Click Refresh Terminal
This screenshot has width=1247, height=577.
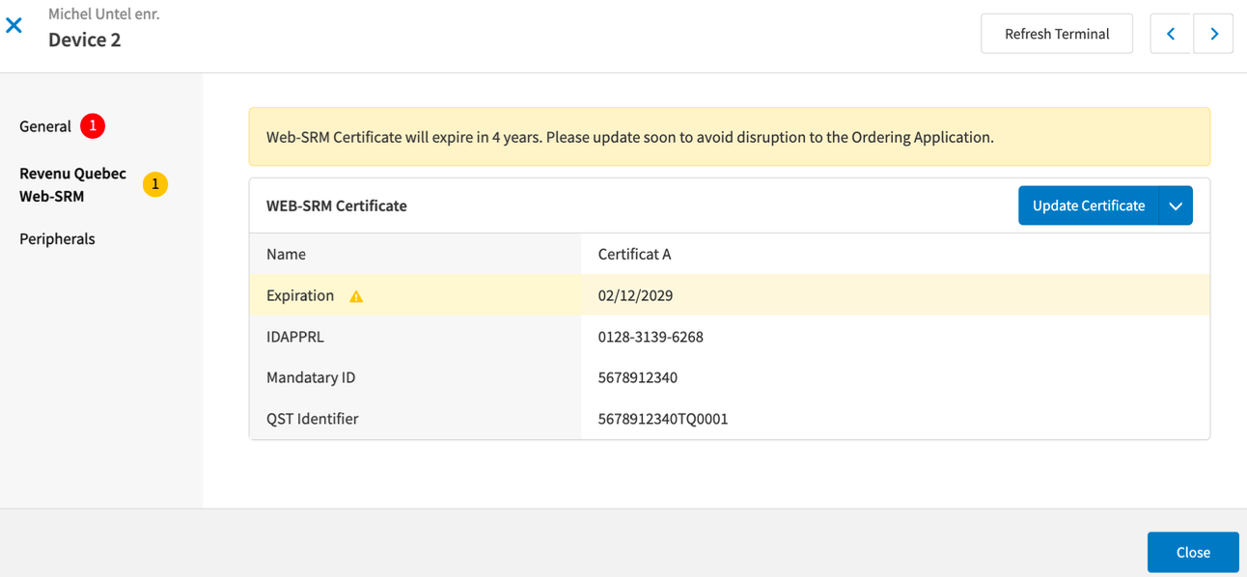pos(1057,33)
